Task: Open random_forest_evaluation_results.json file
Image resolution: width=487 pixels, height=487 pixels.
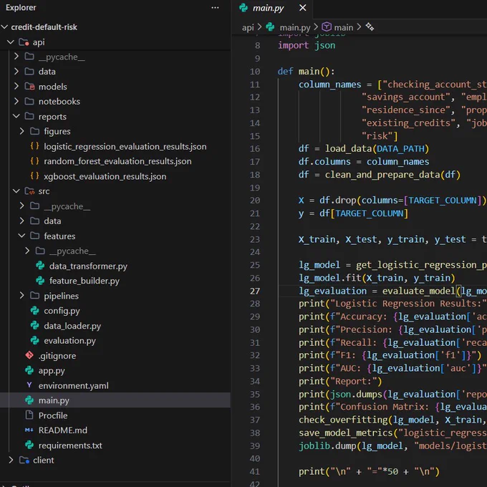Action: (x=117, y=162)
